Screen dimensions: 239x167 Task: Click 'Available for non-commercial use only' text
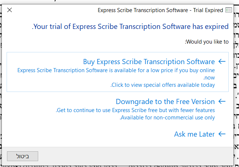click(167, 118)
